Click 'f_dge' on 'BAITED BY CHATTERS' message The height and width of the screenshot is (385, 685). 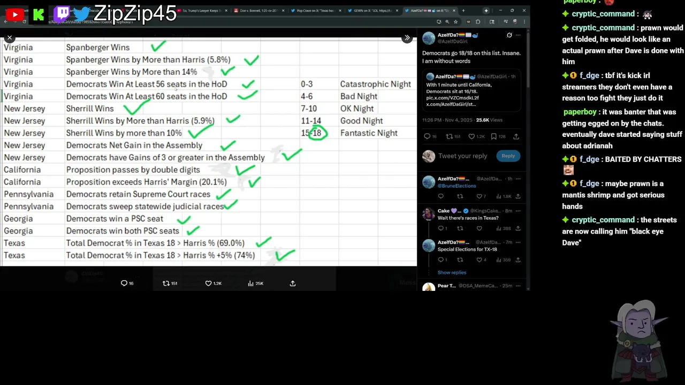(x=589, y=159)
